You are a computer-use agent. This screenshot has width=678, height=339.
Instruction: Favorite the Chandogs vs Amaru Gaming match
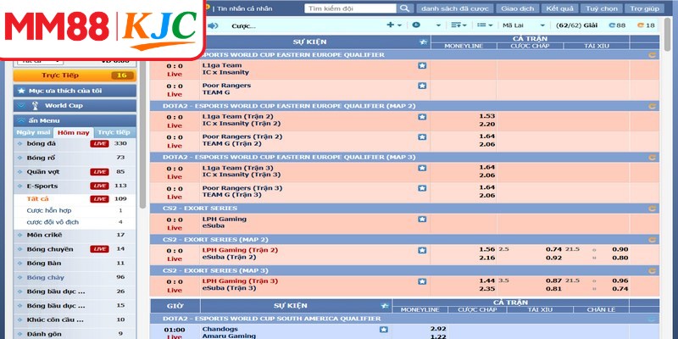384,330
